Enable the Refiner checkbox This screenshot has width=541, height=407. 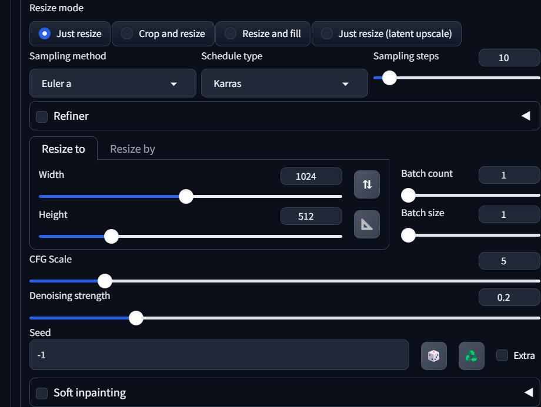click(42, 116)
